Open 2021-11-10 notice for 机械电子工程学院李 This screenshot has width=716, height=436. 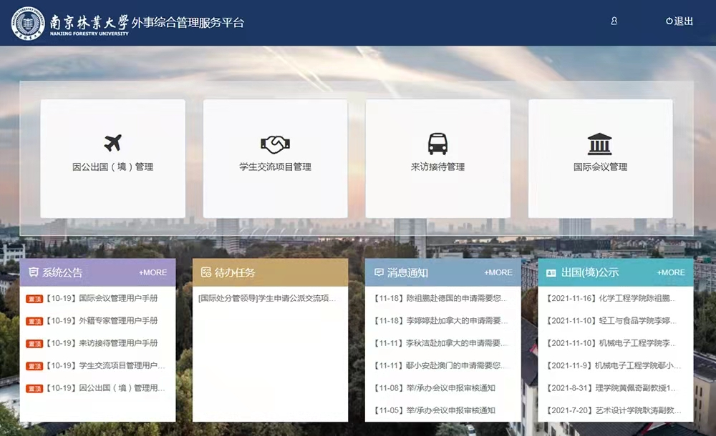click(x=611, y=343)
